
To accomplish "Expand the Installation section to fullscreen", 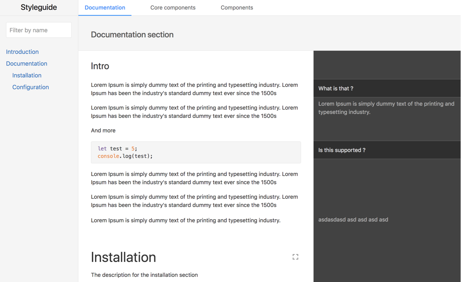I will (x=295, y=257).
